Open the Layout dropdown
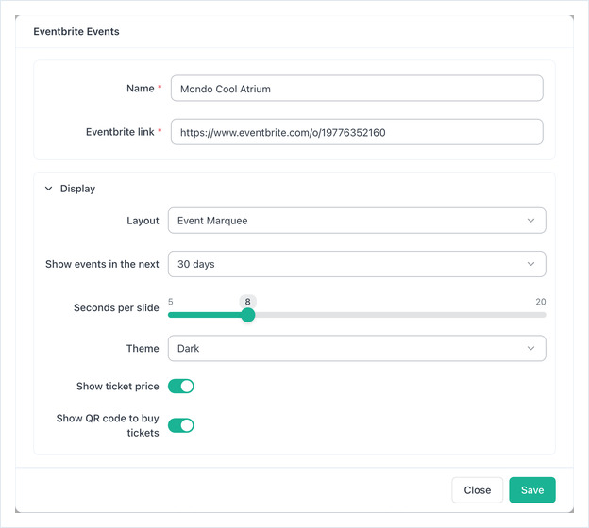Image resolution: width=589 pixels, height=528 pixels. 357,221
